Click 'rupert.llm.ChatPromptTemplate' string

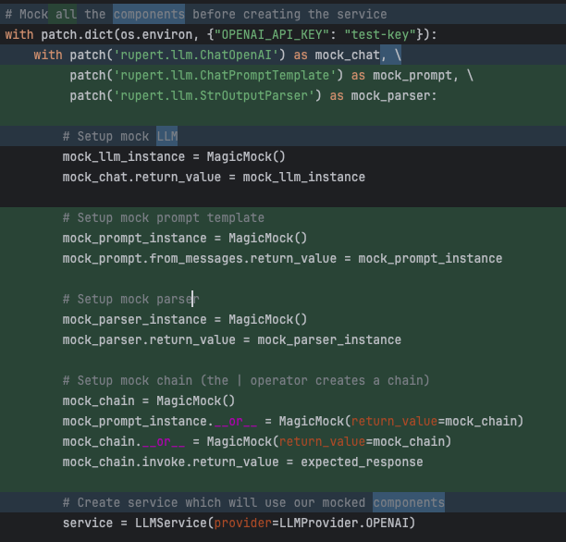coord(225,75)
